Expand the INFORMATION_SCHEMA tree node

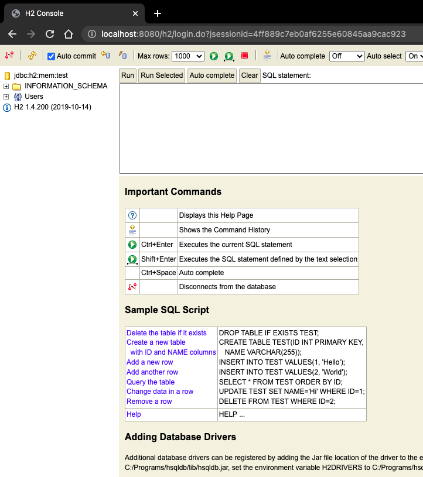coord(6,87)
